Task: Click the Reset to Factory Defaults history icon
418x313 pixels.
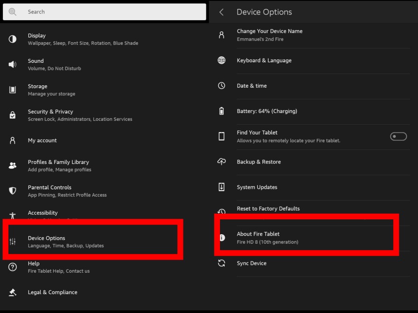Action: (x=221, y=211)
